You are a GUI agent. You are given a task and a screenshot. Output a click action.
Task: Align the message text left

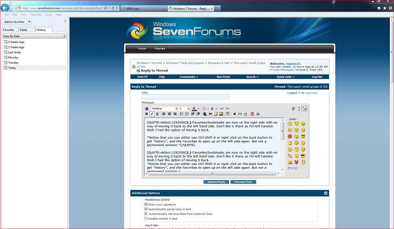tap(164, 114)
